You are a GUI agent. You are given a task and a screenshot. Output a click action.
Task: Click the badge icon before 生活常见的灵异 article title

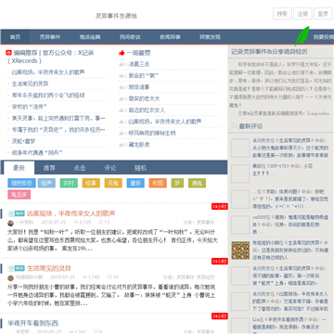(x=16, y=268)
